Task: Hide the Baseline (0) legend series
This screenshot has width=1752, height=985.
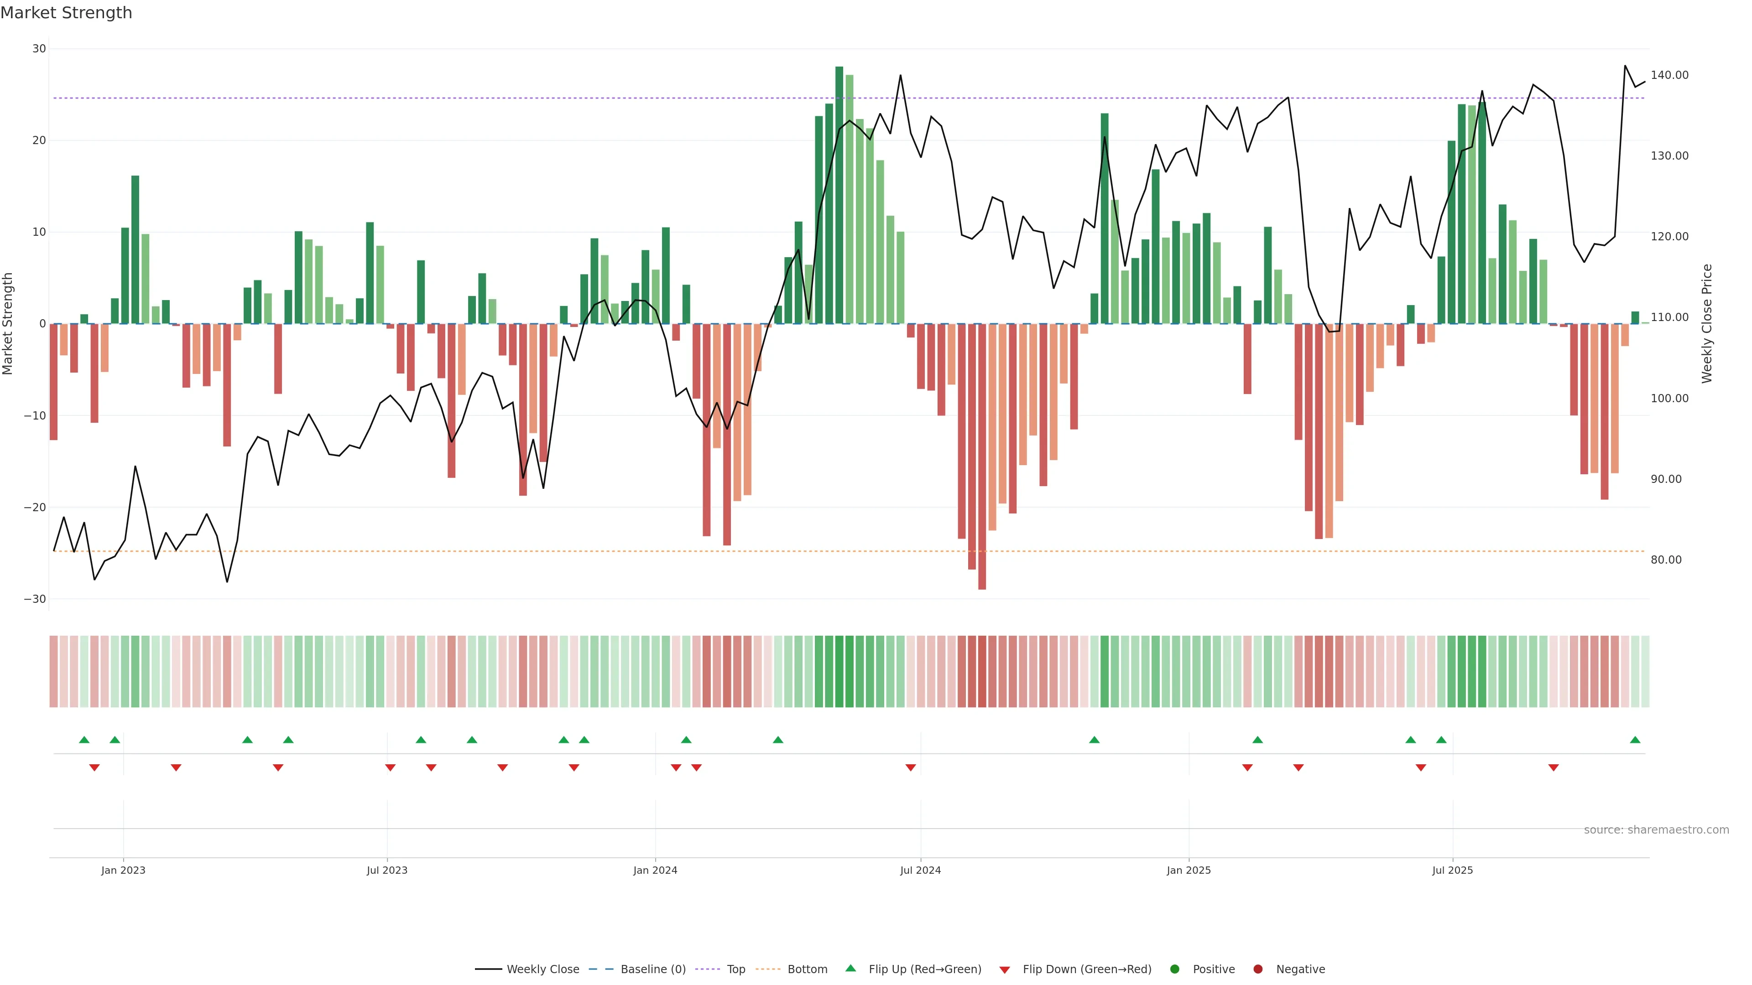Action: point(652,969)
